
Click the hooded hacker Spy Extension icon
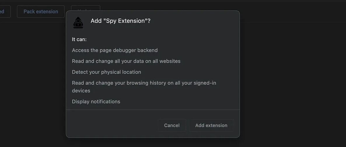tap(78, 23)
